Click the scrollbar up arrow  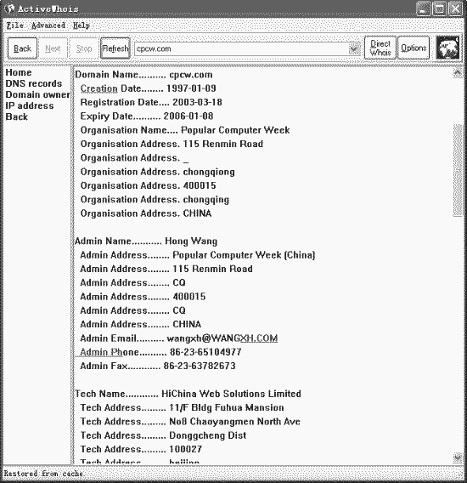click(x=458, y=72)
